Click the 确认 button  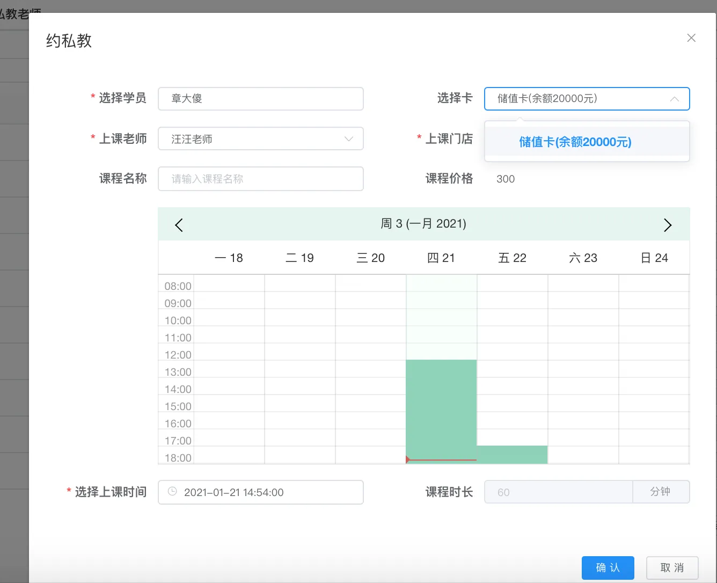pos(608,567)
